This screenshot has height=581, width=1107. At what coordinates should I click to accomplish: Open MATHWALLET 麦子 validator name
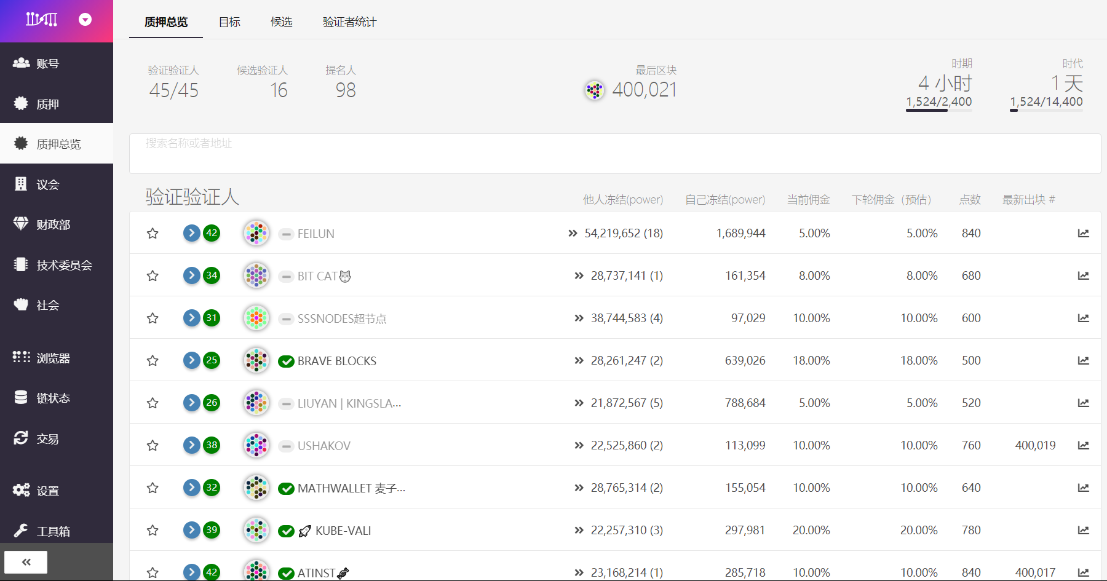coord(351,488)
